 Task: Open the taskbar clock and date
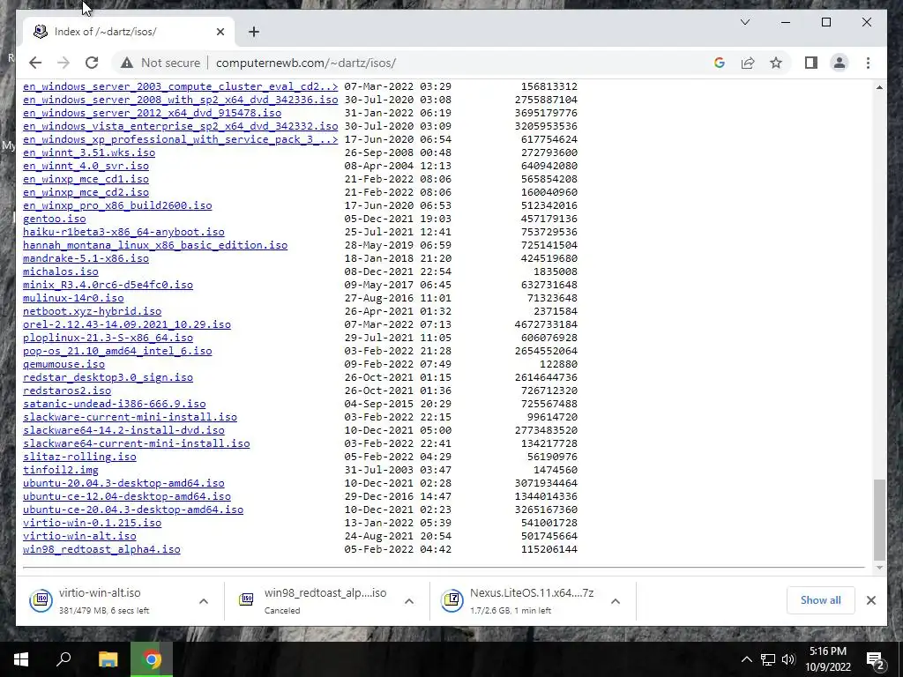pyautogui.click(x=827, y=659)
